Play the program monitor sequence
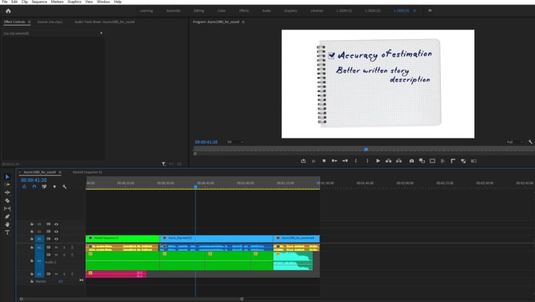 coord(378,161)
